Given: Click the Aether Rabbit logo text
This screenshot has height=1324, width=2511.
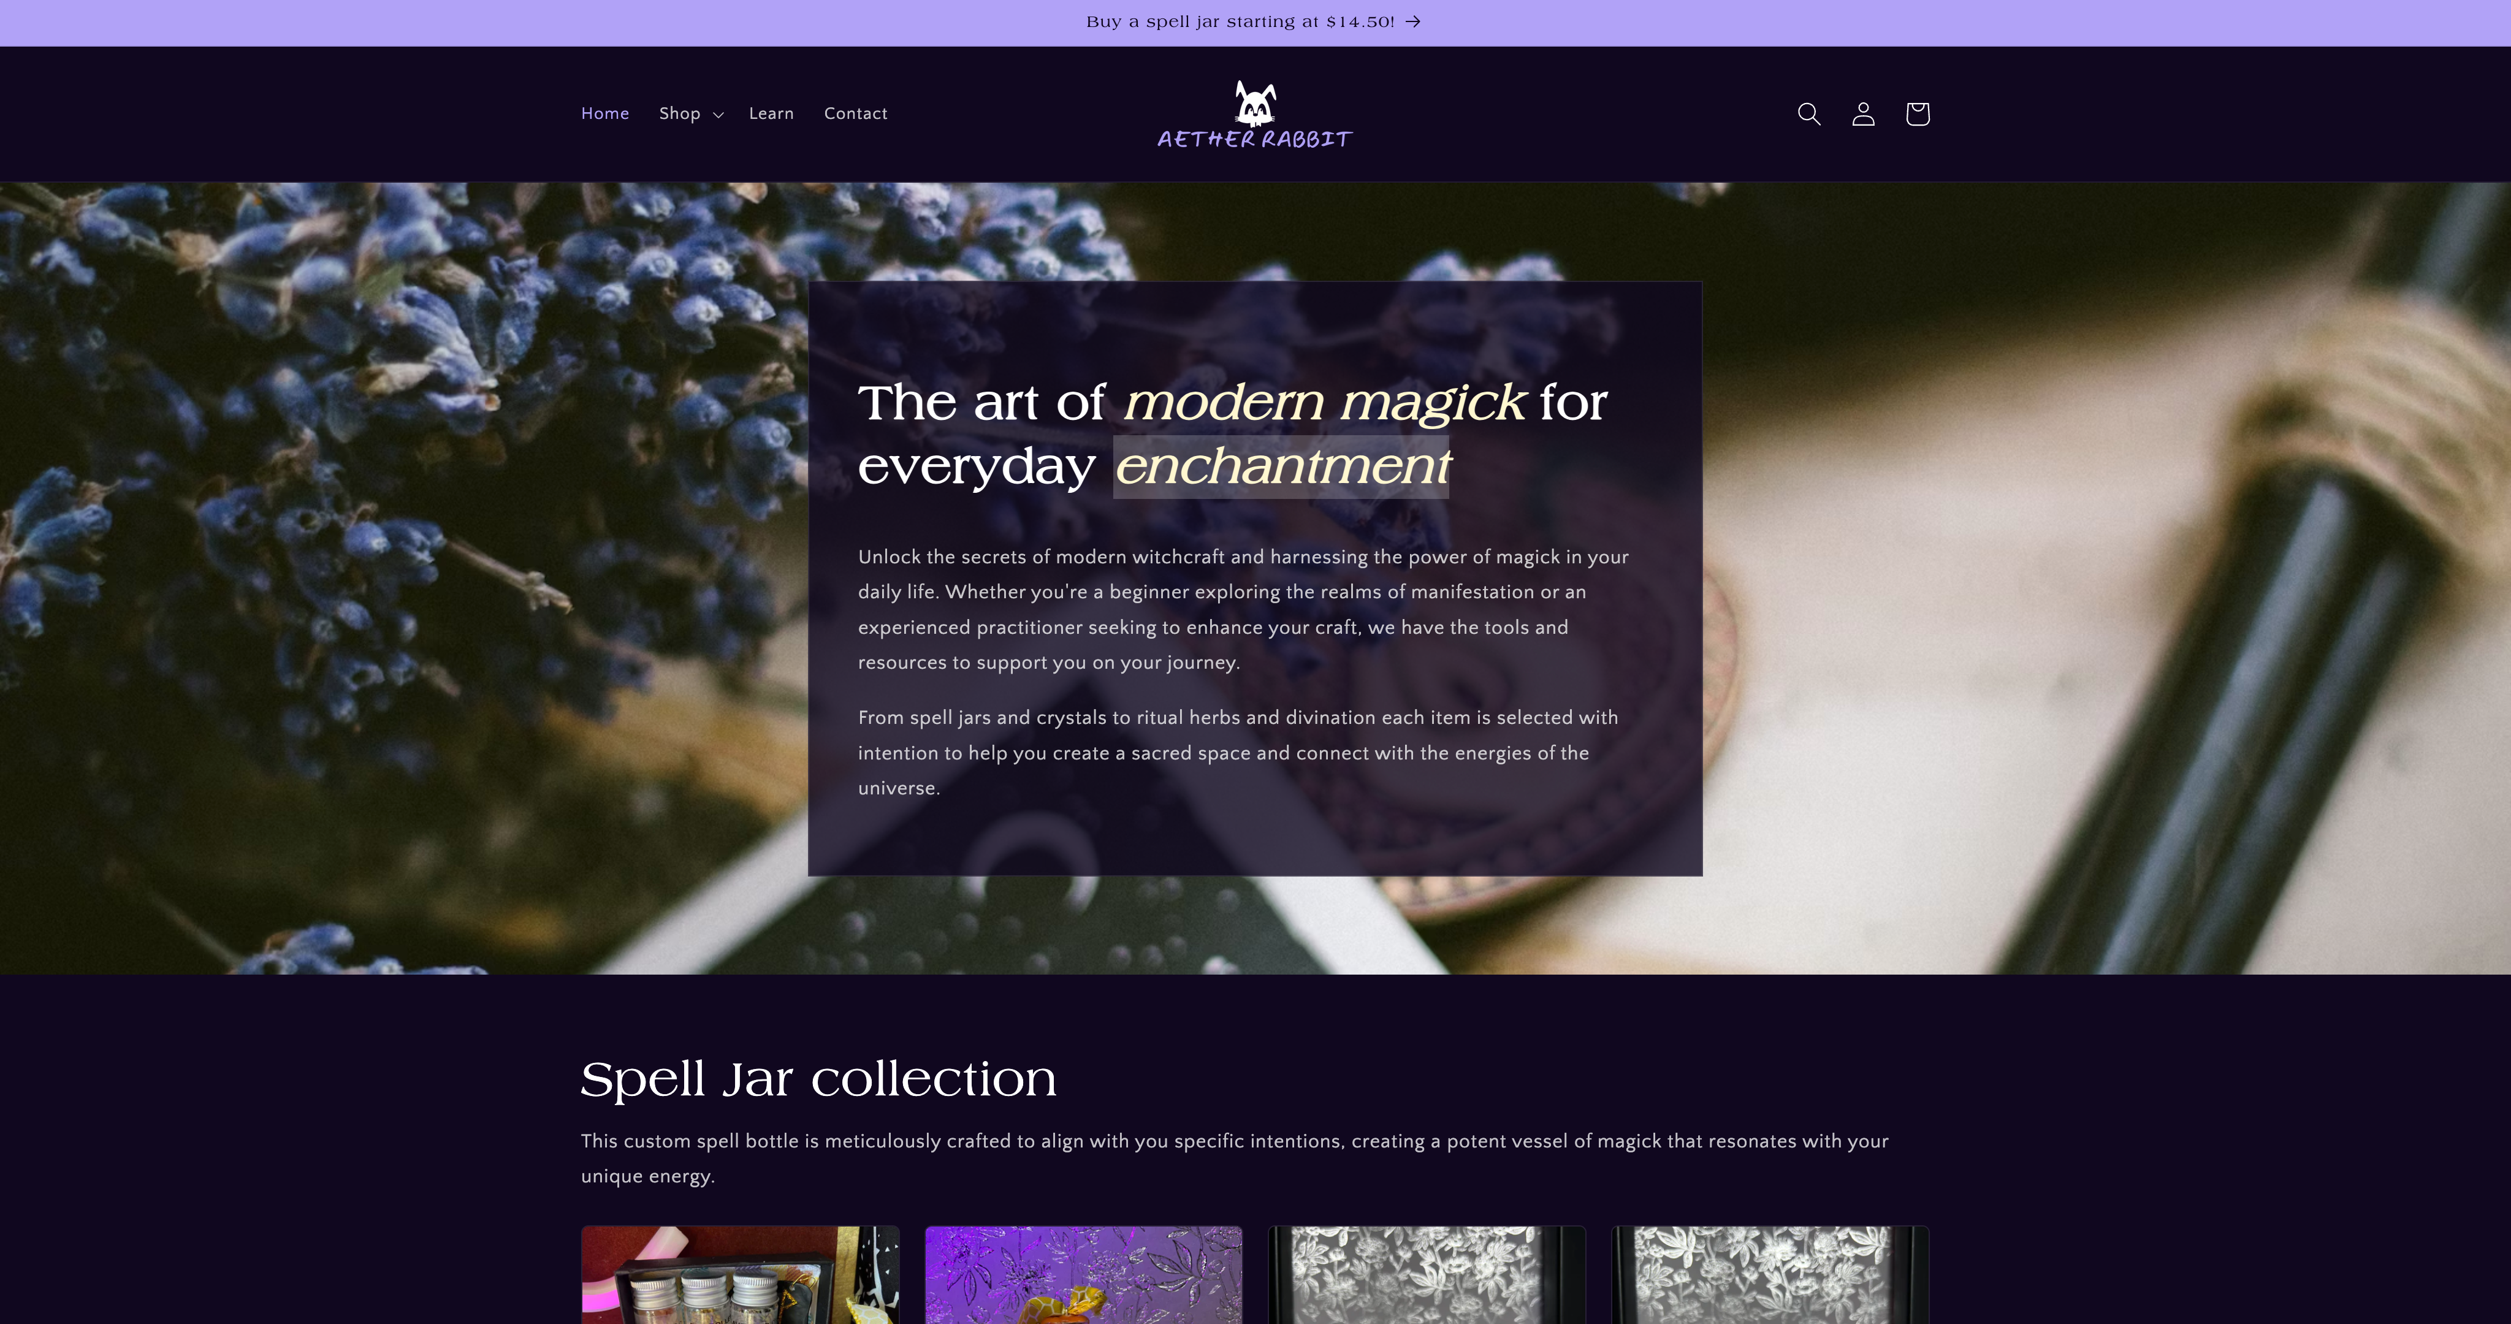Looking at the screenshot, I should click(x=1255, y=139).
